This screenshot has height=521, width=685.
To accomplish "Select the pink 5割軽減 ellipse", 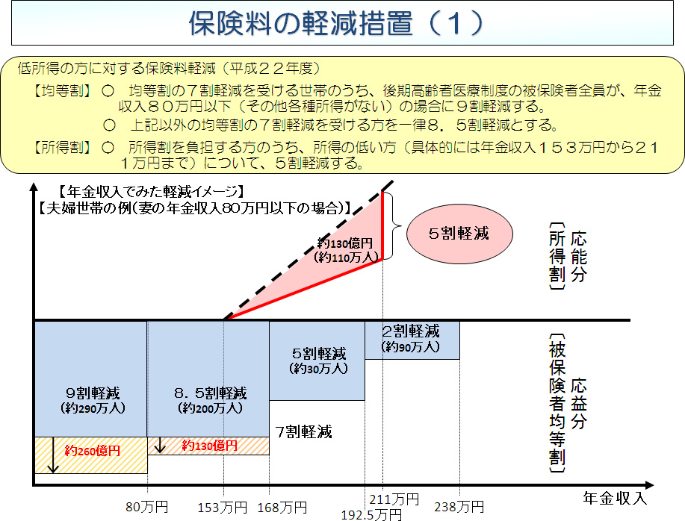I will pos(459,232).
